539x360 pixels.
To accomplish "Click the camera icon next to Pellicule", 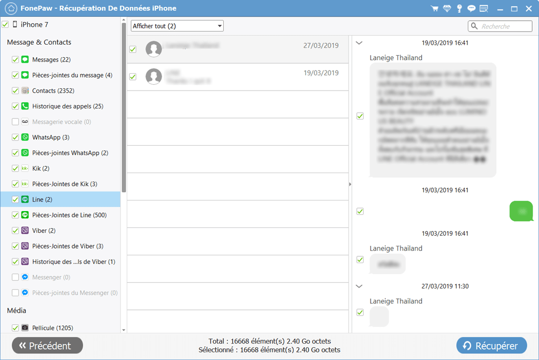I will tap(25, 328).
